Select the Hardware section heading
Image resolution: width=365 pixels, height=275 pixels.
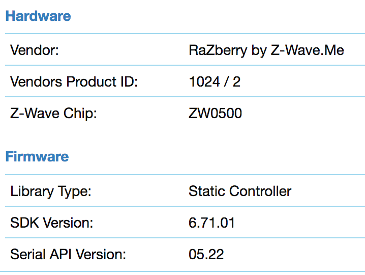38,16
